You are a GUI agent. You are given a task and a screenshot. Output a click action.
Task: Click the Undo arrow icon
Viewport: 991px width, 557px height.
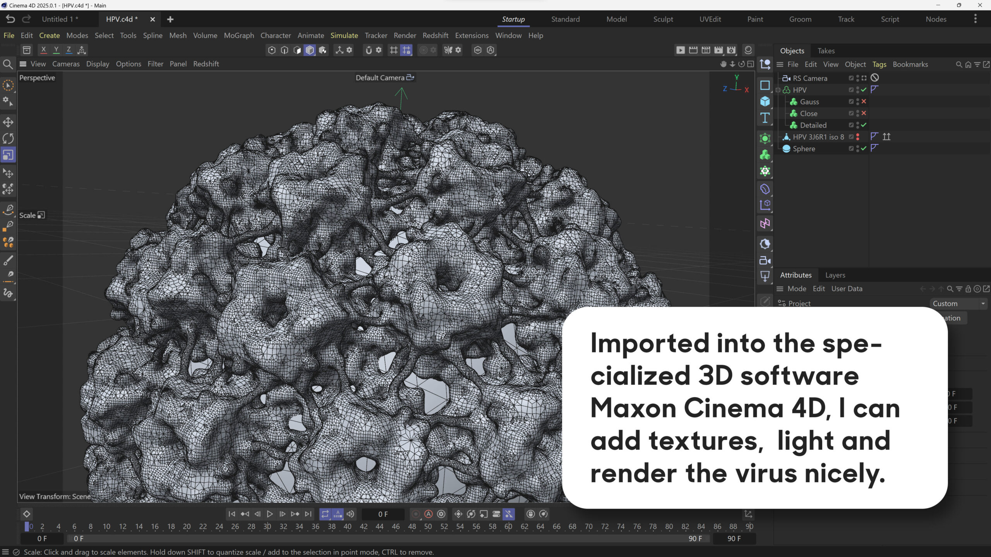[10, 19]
